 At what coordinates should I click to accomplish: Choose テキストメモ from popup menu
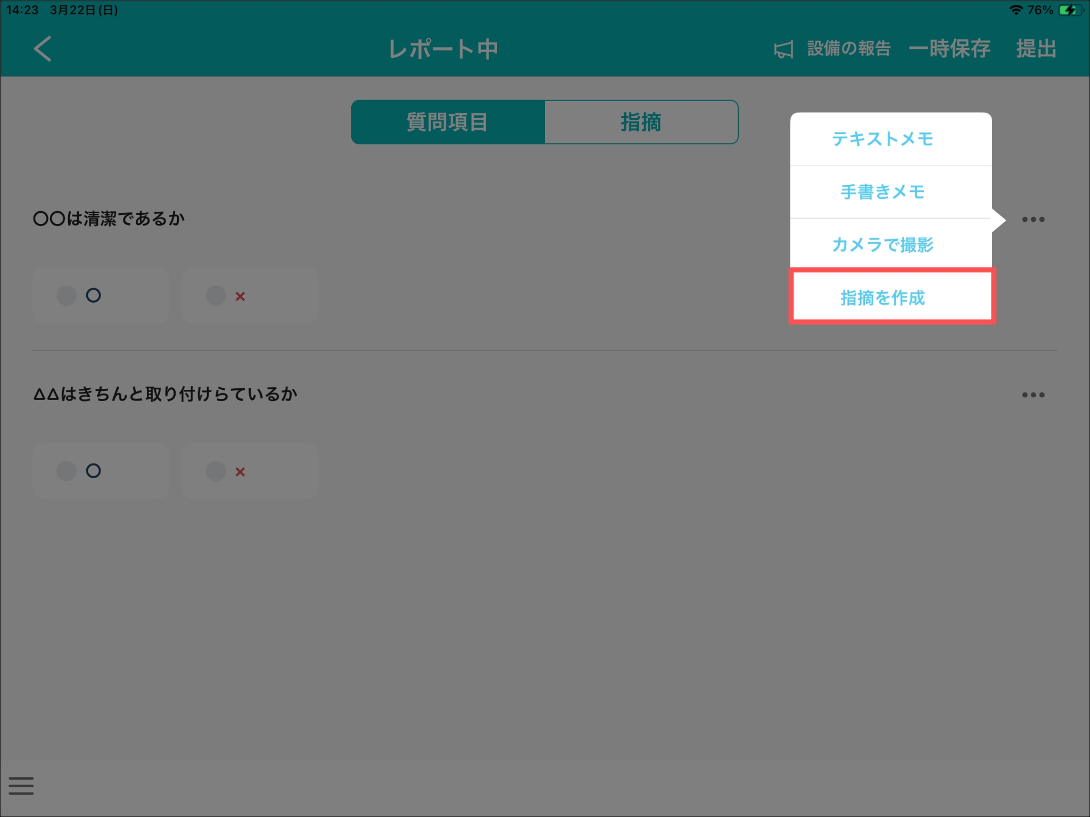coord(882,139)
